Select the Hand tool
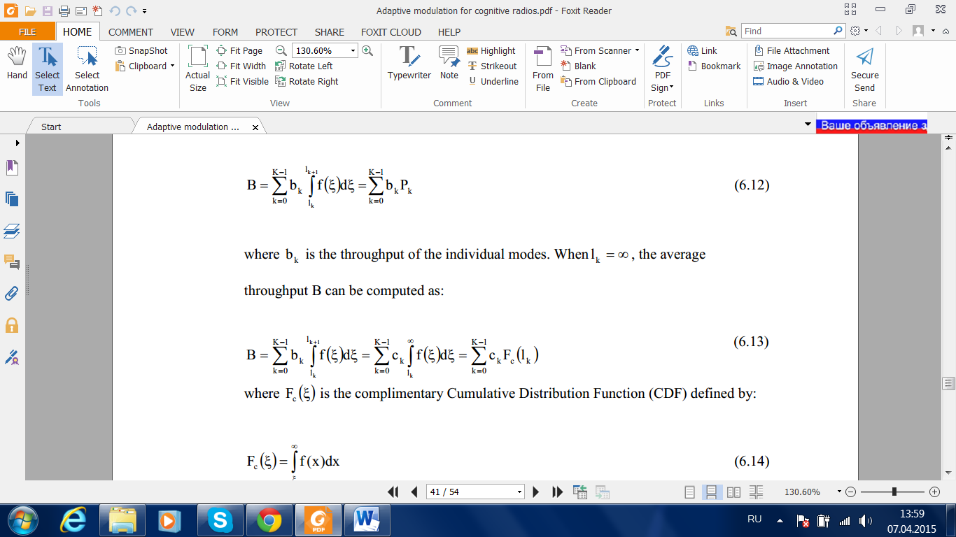The height and width of the screenshot is (537, 956). pyautogui.click(x=17, y=64)
